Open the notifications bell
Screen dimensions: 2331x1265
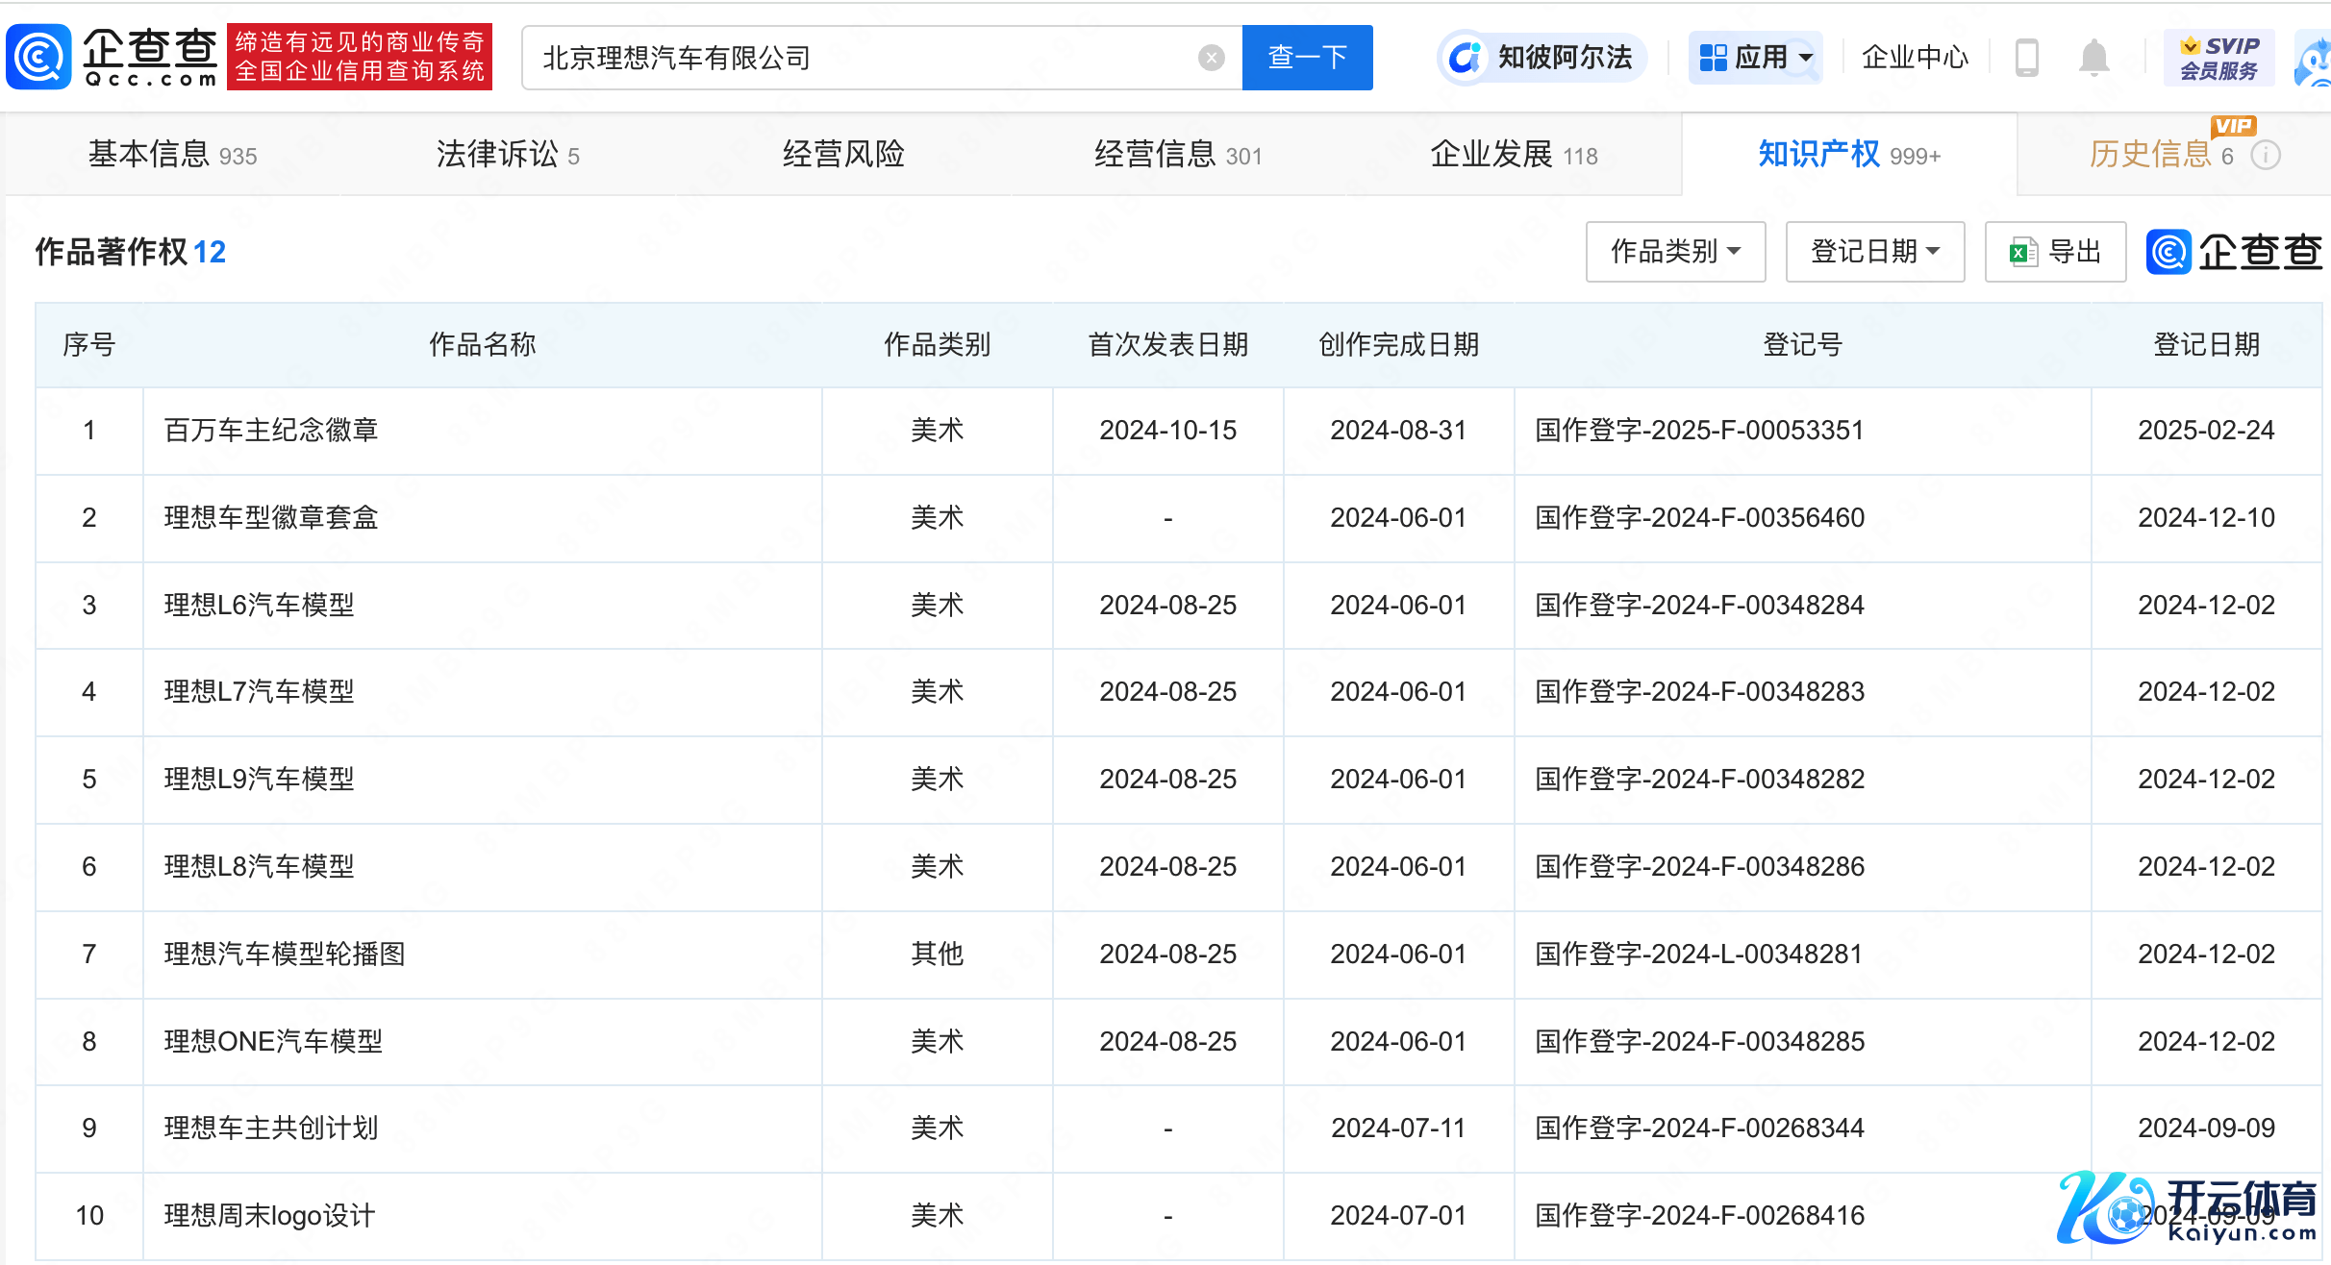2093,58
